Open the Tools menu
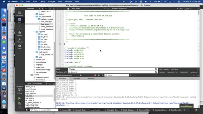Image resolution: width=203 pixels, height=114 pixels. [x=60, y=2]
